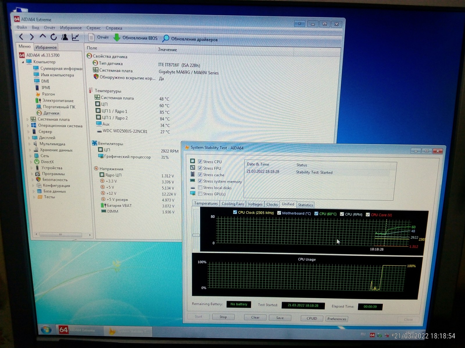Click the Устройства icon in tree

tap(37, 168)
